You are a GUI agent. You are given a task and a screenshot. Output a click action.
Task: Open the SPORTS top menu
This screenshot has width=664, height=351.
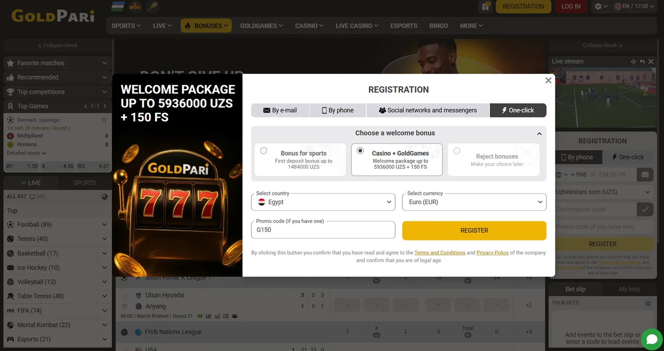click(x=126, y=26)
